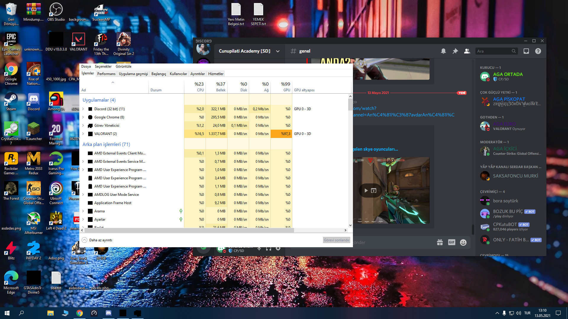The width and height of the screenshot is (568, 319).
Task: Expand the Ayarlar process row
Action: click(x=83, y=219)
